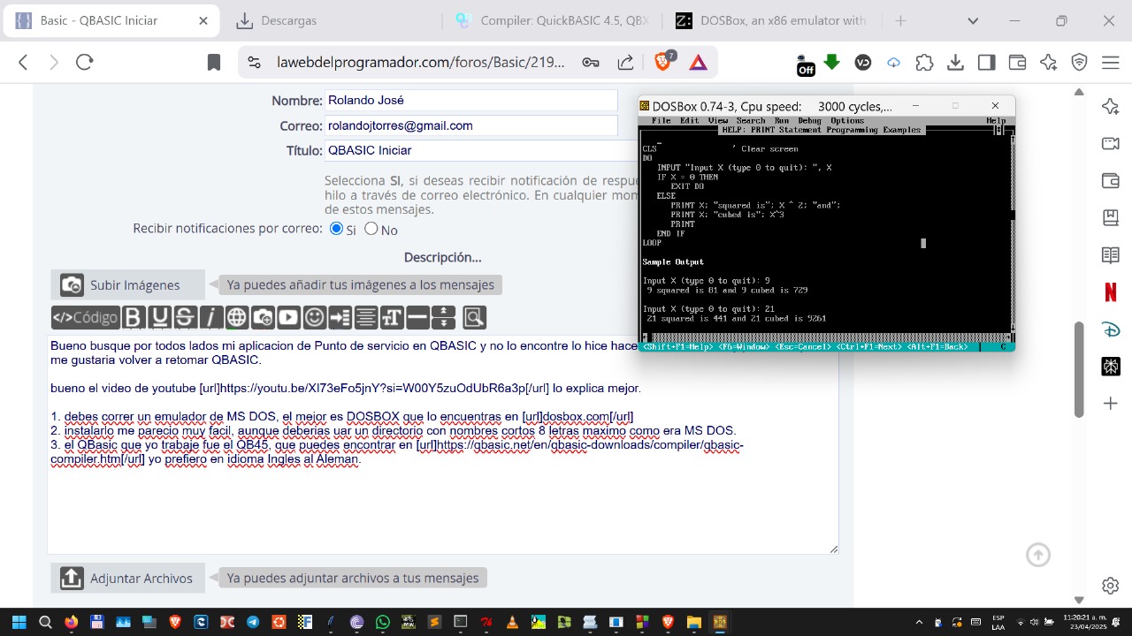This screenshot has height=636, width=1132.
Task: Open Help menu in DOSBox QBasic
Action: tap(996, 121)
